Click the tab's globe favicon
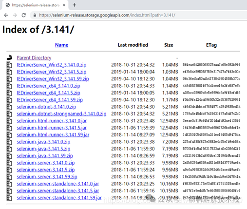 pyautogui.click(x=7, y=5)
